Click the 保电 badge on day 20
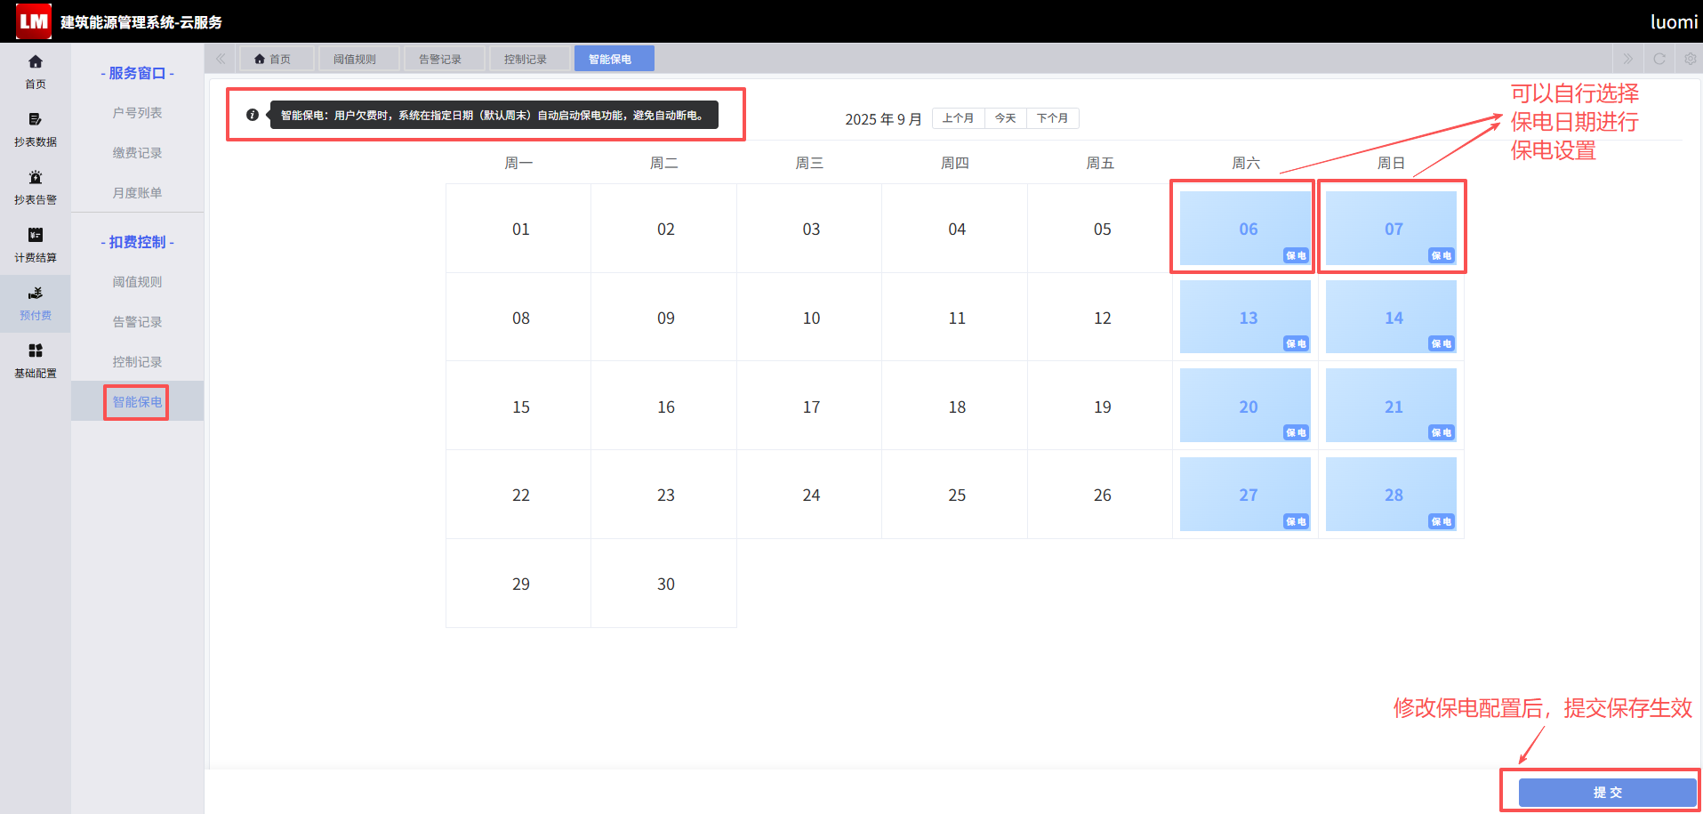 pos(1296,432)
